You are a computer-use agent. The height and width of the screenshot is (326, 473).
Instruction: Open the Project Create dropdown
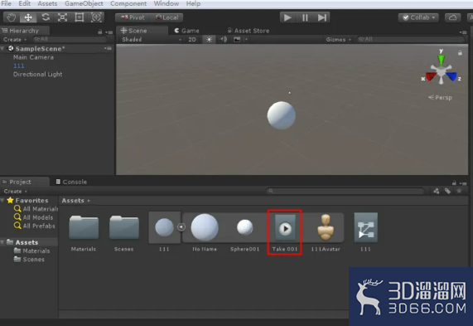tap(15, 192)
